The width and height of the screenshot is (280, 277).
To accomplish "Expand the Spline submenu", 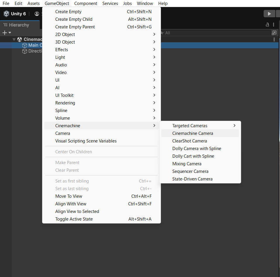I will point(102,111).
